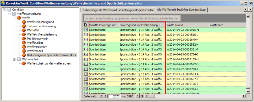
Task: Collapse the Waffe tree node
Action: click(x=14, y=18)
